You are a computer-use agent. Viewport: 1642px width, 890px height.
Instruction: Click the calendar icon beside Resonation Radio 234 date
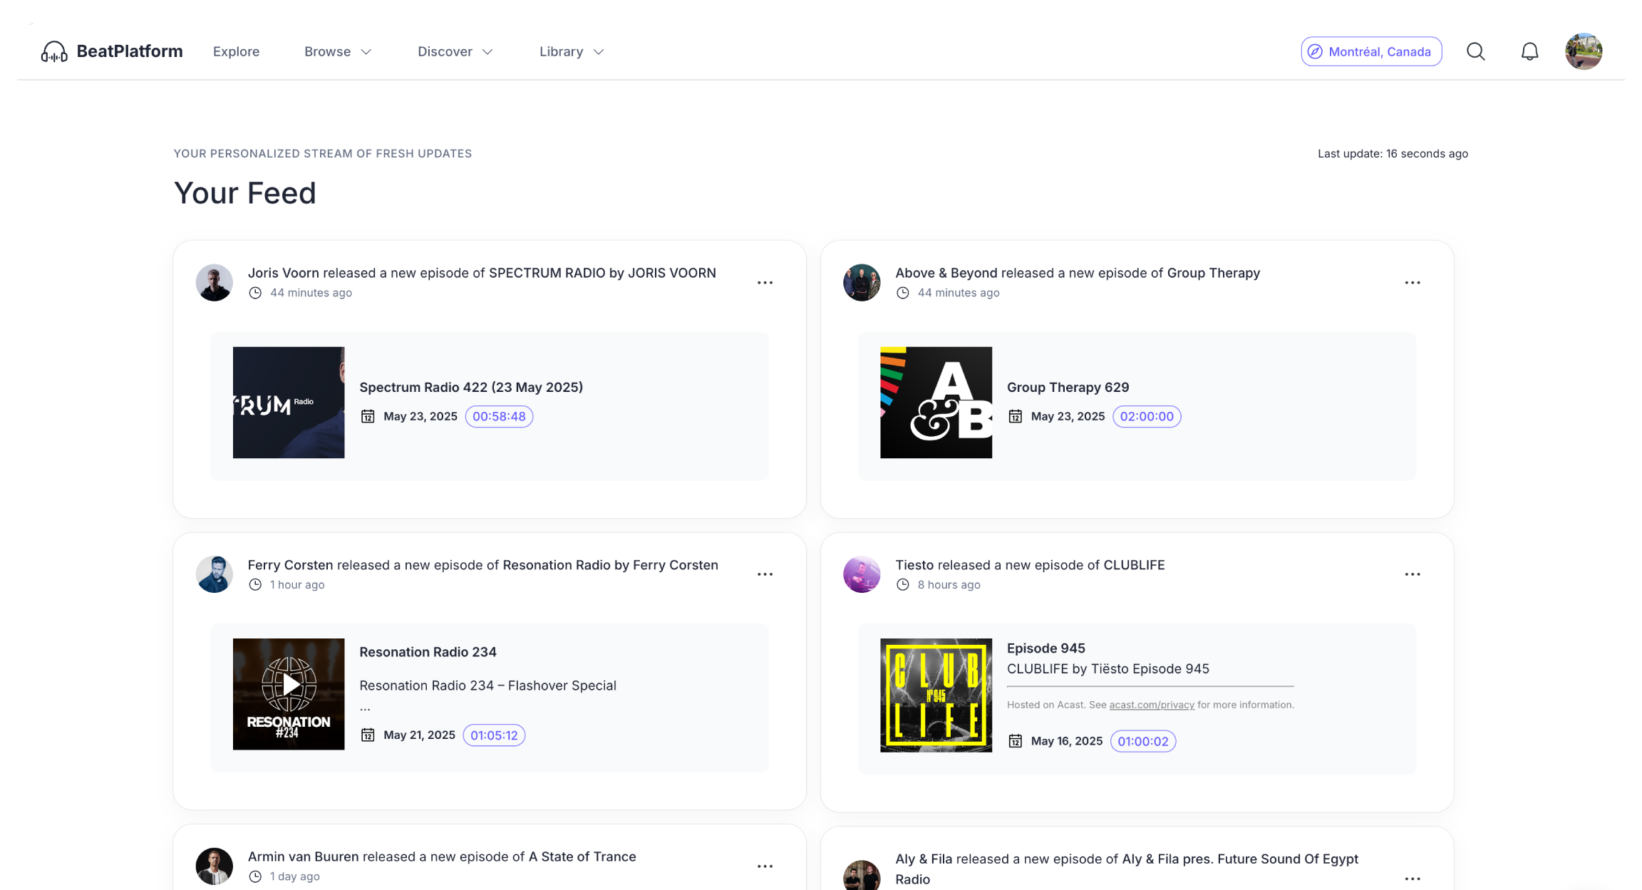(368, 735)
